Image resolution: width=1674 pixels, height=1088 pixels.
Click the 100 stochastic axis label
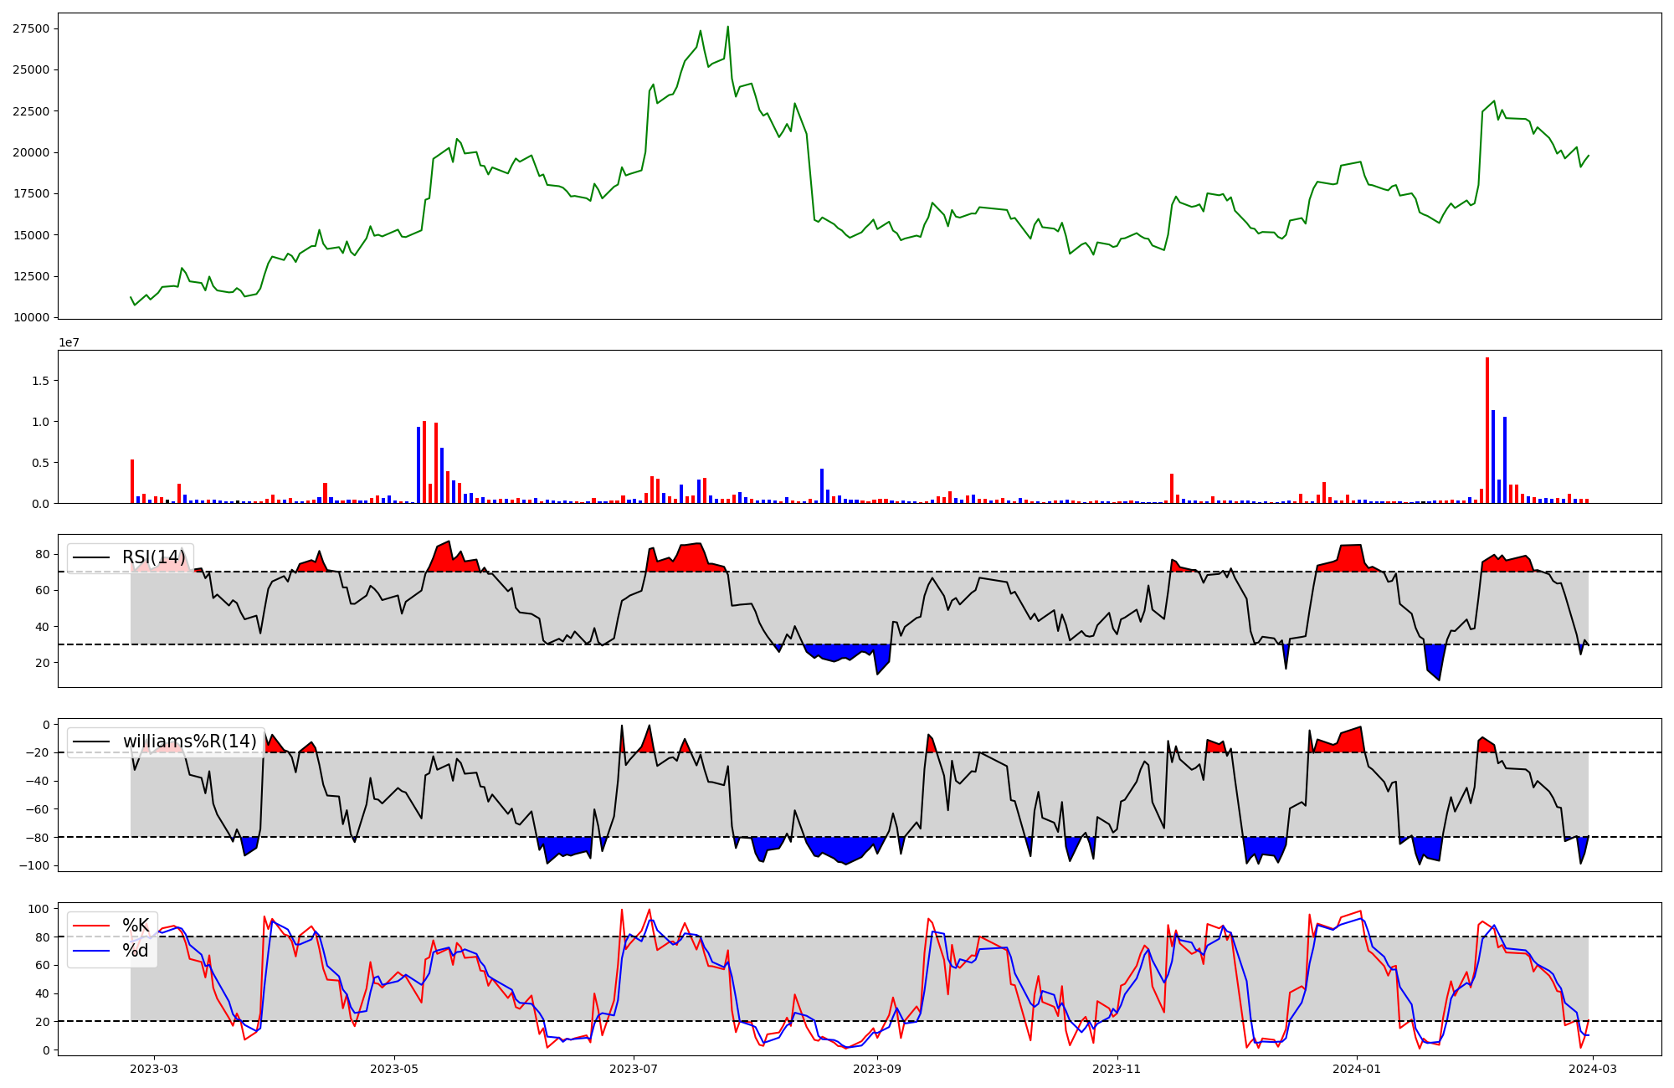pyautogui.click(x=39, y=909)
